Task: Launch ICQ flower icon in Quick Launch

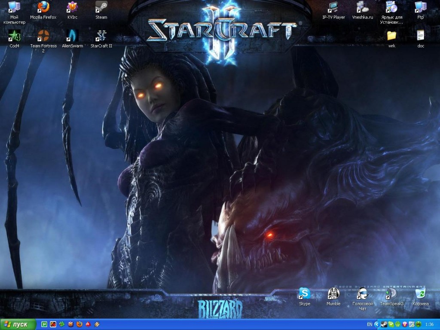Action: click(x=62, y=324)
